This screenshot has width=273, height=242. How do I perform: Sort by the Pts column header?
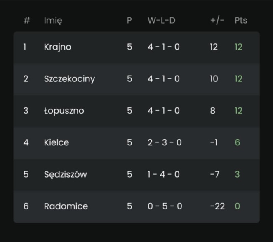tap(241, 20)
